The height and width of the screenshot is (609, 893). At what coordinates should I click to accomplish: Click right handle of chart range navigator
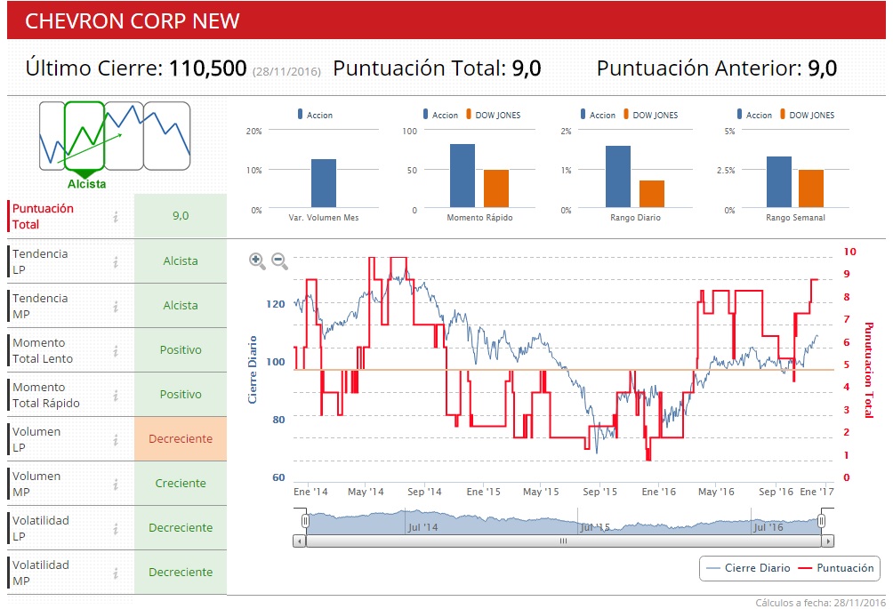821,521
